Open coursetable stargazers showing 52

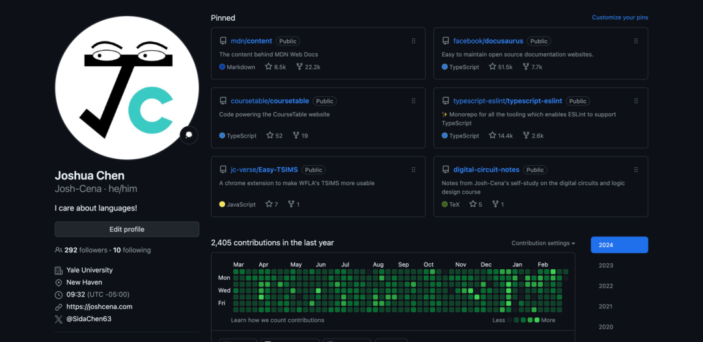(275, 135)
